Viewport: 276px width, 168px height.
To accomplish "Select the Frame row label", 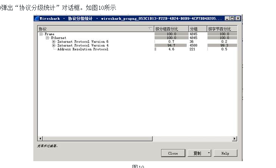I will [50, 34].
